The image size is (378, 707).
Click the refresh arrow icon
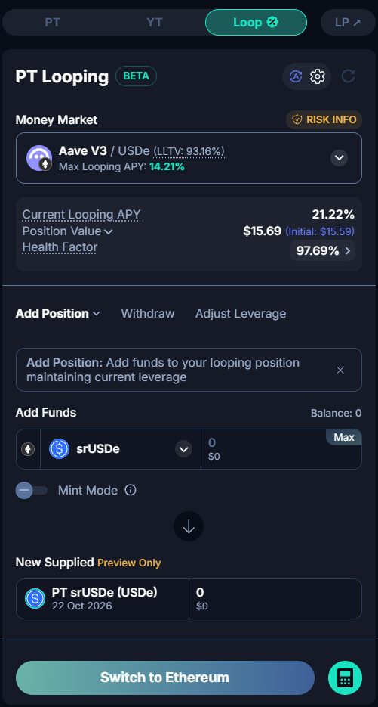(x=349, y=76)
